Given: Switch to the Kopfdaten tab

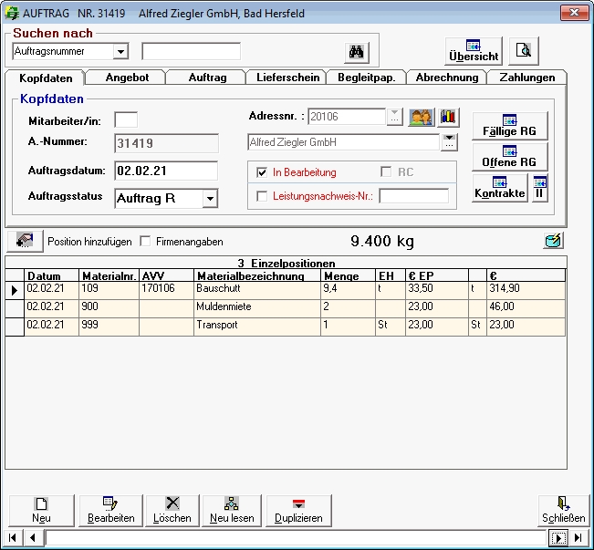Looking at the screenshot, I should [x=46, y=78].
